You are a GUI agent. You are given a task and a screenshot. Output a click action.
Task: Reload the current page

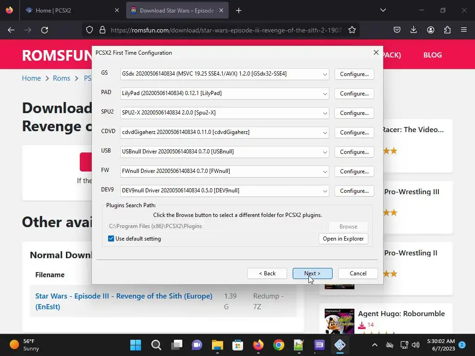[45, 30]
